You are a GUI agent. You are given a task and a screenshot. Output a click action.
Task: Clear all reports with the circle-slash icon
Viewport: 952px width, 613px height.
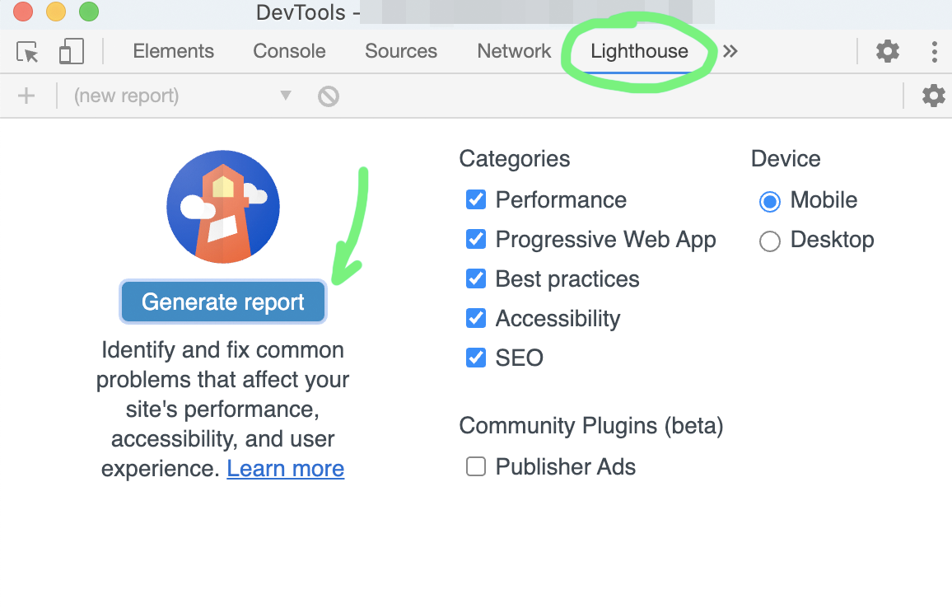click(328, 96)
